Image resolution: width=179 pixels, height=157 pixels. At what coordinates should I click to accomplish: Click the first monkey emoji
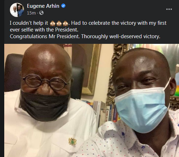(53, 23)
